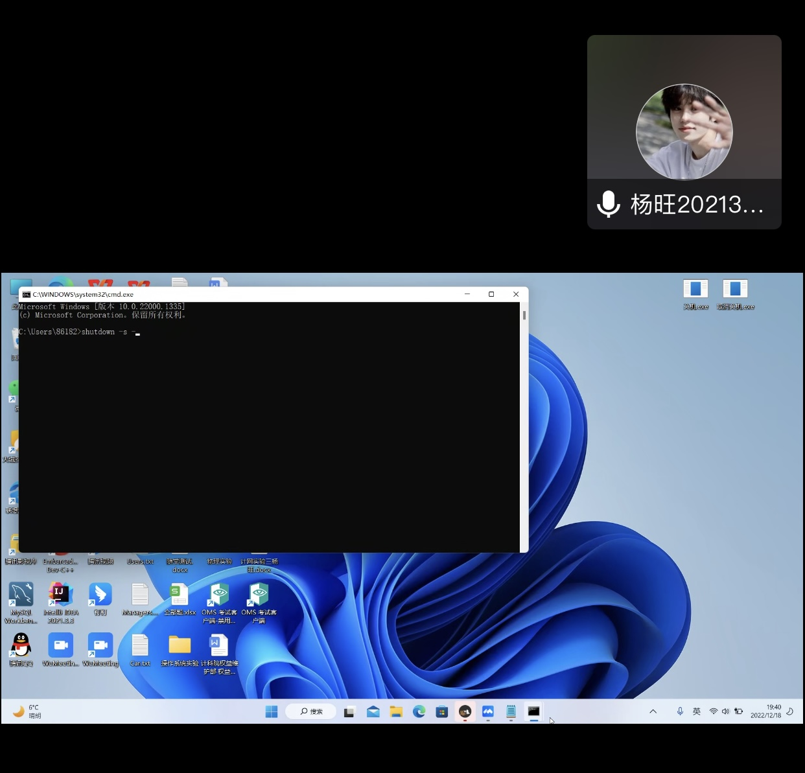
Task: Expand the hidden system tray icons chevron
Action: 653,711
